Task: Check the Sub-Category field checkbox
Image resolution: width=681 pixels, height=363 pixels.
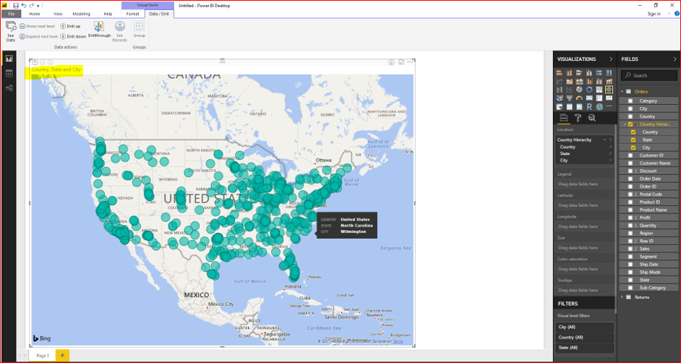Action: click(x=630, y=288)
